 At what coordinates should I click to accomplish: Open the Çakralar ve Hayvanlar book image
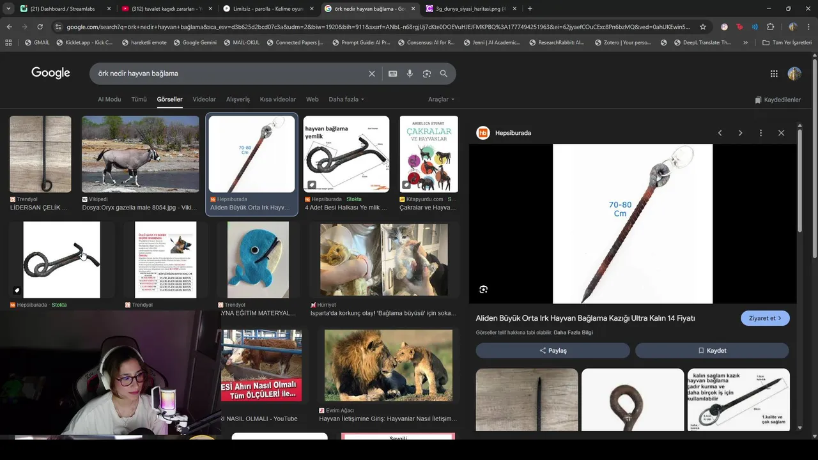pos(429,154)
